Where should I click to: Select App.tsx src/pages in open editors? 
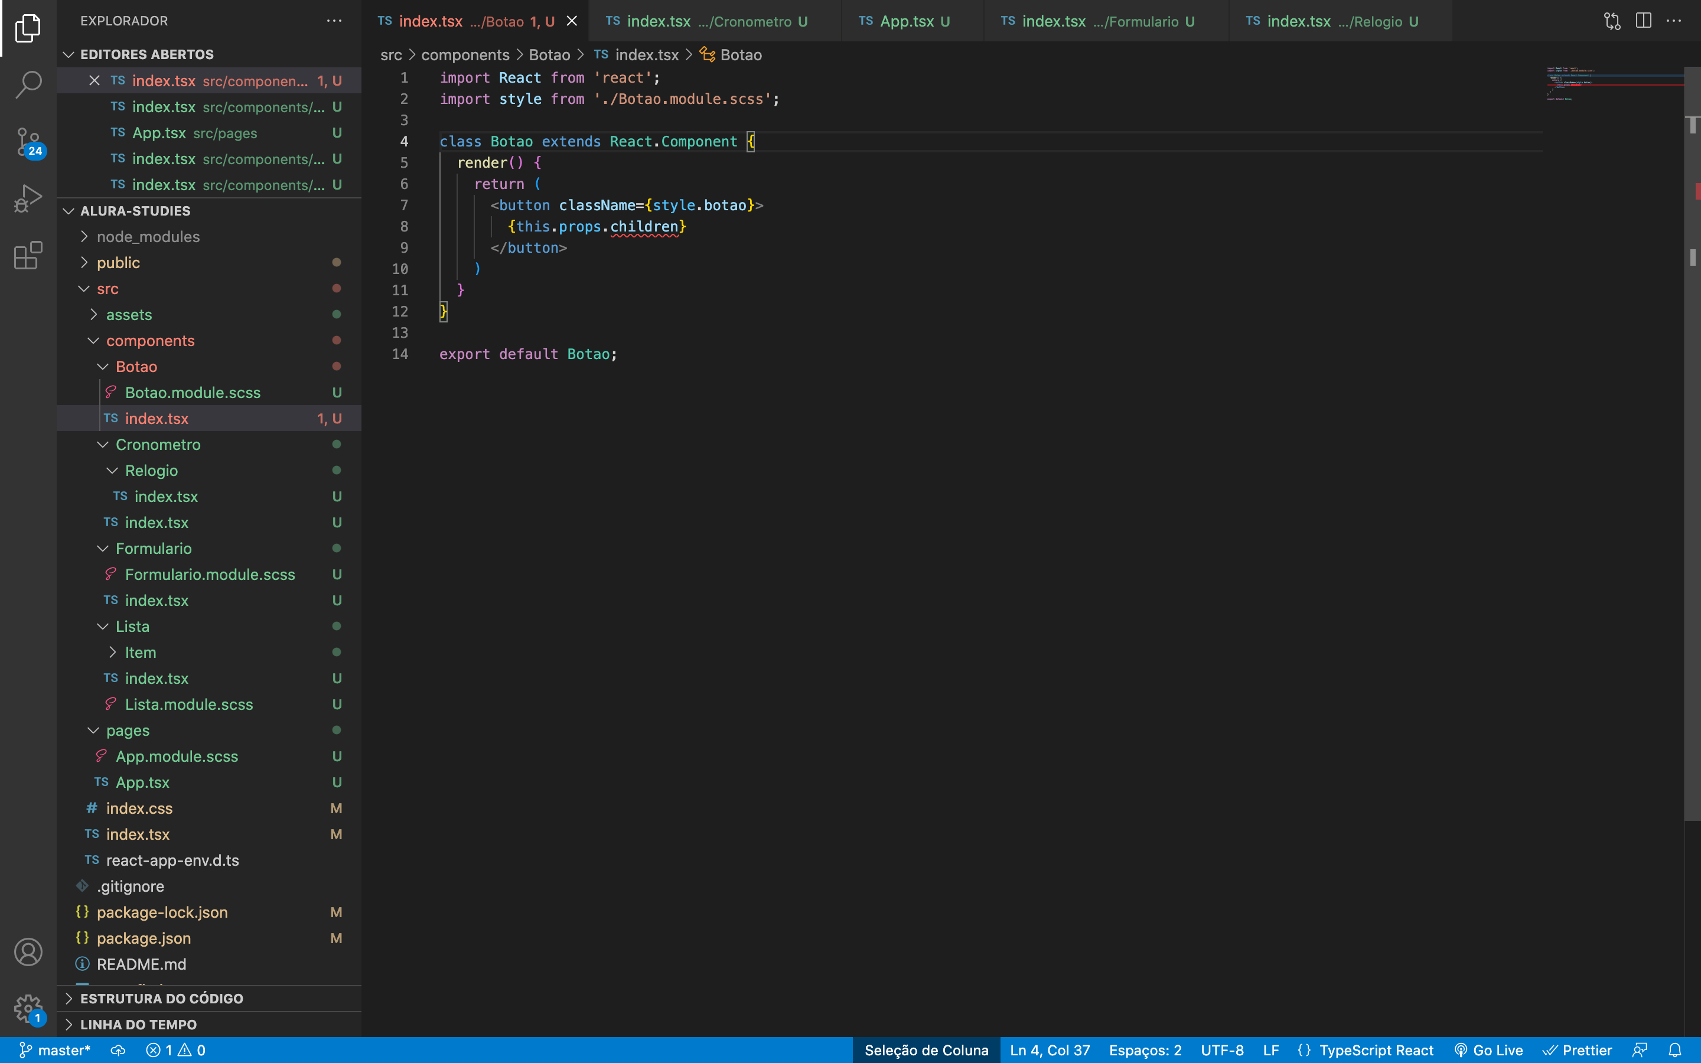(210, 133)
